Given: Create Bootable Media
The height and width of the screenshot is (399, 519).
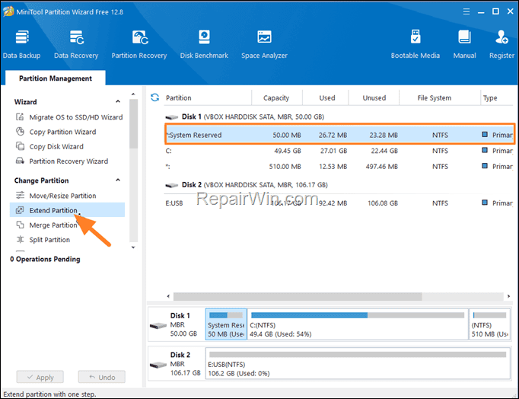Looking at the screenshot, I should click(415, 44).
